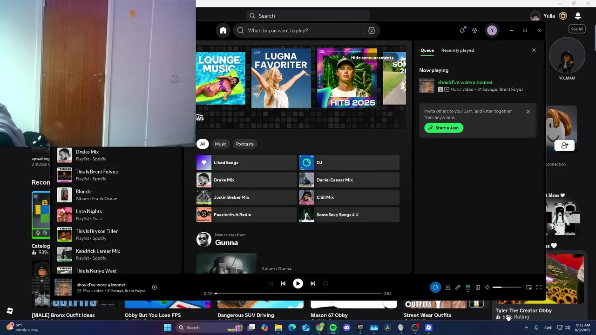The height and width of the screenshot is (335, 596).
Task: Select the Podcasts filter chip
Action: click(245, 144)
